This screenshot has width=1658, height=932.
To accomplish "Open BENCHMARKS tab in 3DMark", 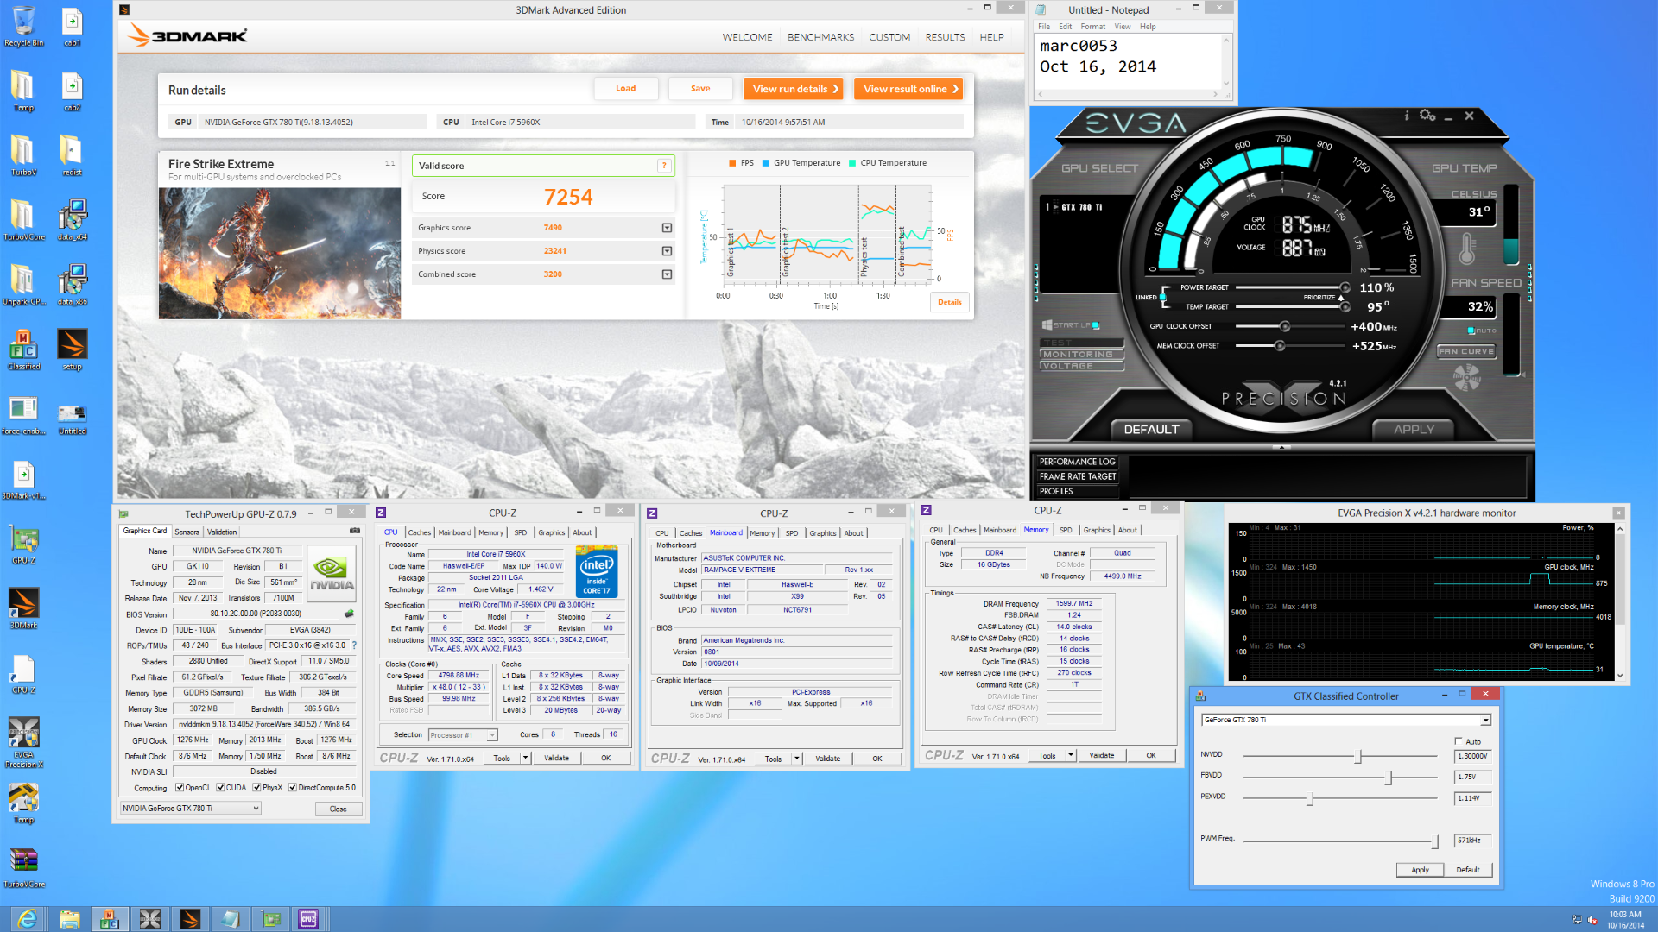I will pos(820,37).
